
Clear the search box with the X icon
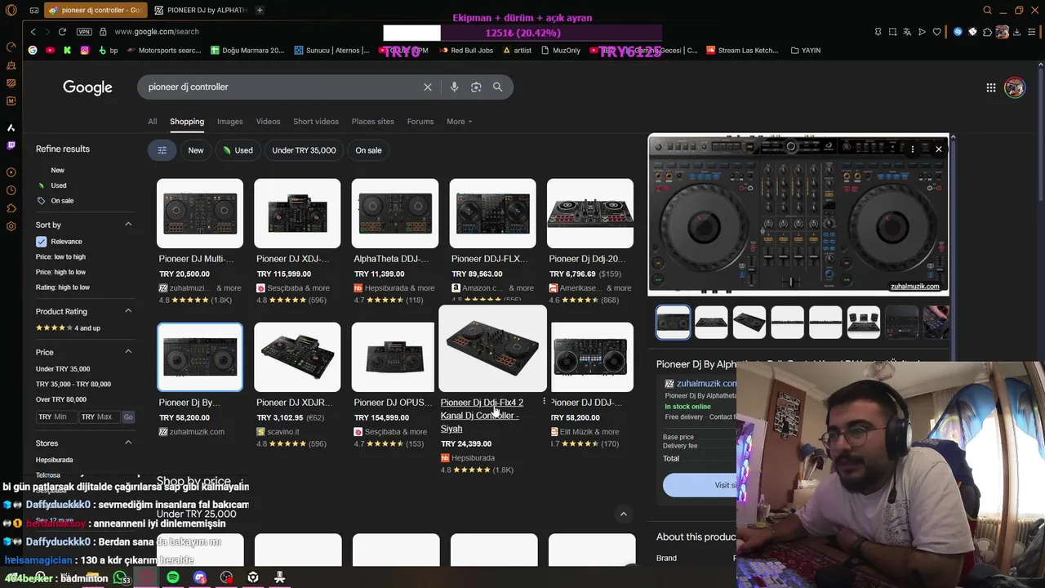pyautogui.click(x=427, y=87)
